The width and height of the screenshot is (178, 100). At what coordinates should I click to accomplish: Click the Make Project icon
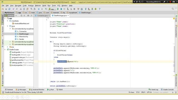(46, 9)
